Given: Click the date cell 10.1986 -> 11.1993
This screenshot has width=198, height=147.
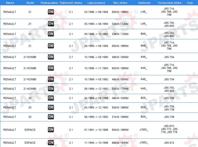Looking at the screenshot, I should [x=96, y=68].
